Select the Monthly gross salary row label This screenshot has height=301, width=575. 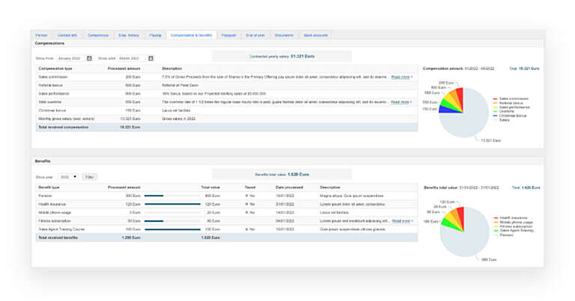67,119
